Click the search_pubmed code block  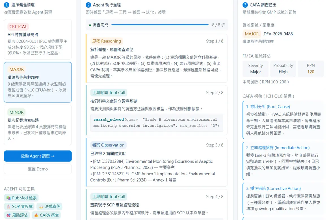point(157,122)
